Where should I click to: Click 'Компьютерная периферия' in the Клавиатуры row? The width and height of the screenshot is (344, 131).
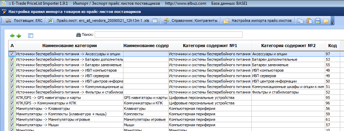[x=210, y=108]
